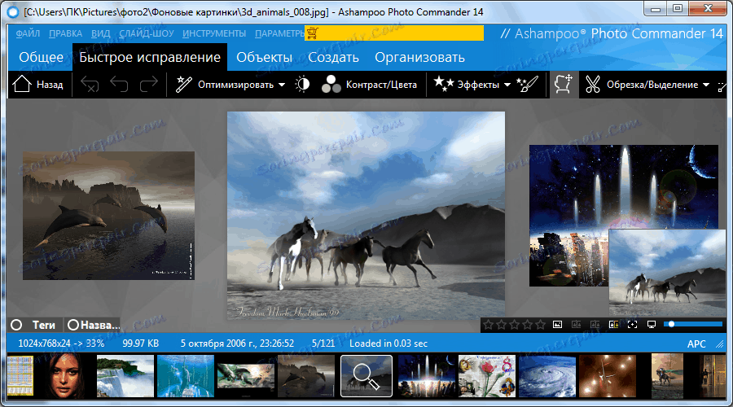Click the single image view icon
The image size is (733, 407).
pyautogui.click(x=557, y=324)
